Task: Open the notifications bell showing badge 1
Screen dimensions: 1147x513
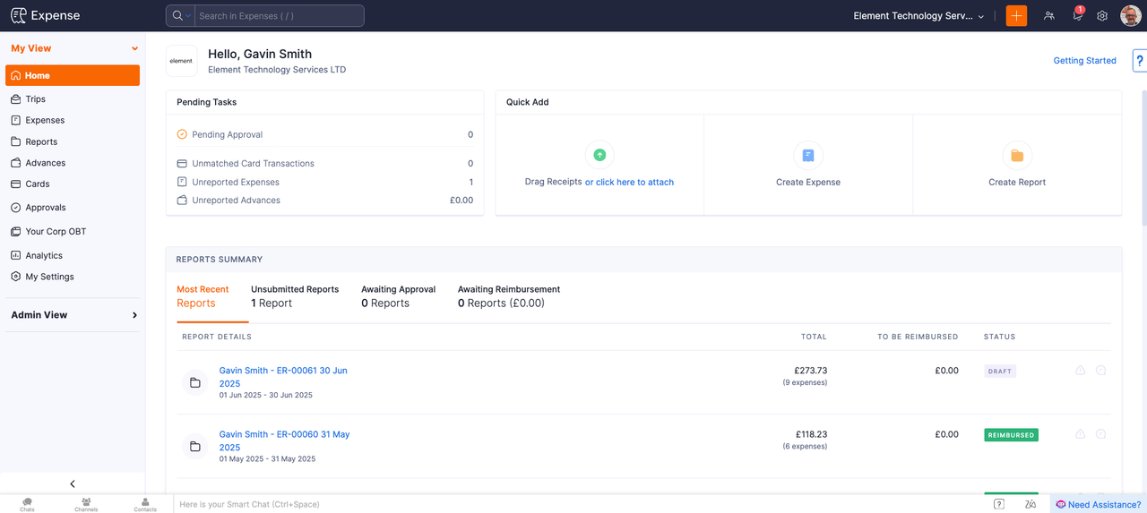Action: pyautogui.click(x=1078, y=15)
